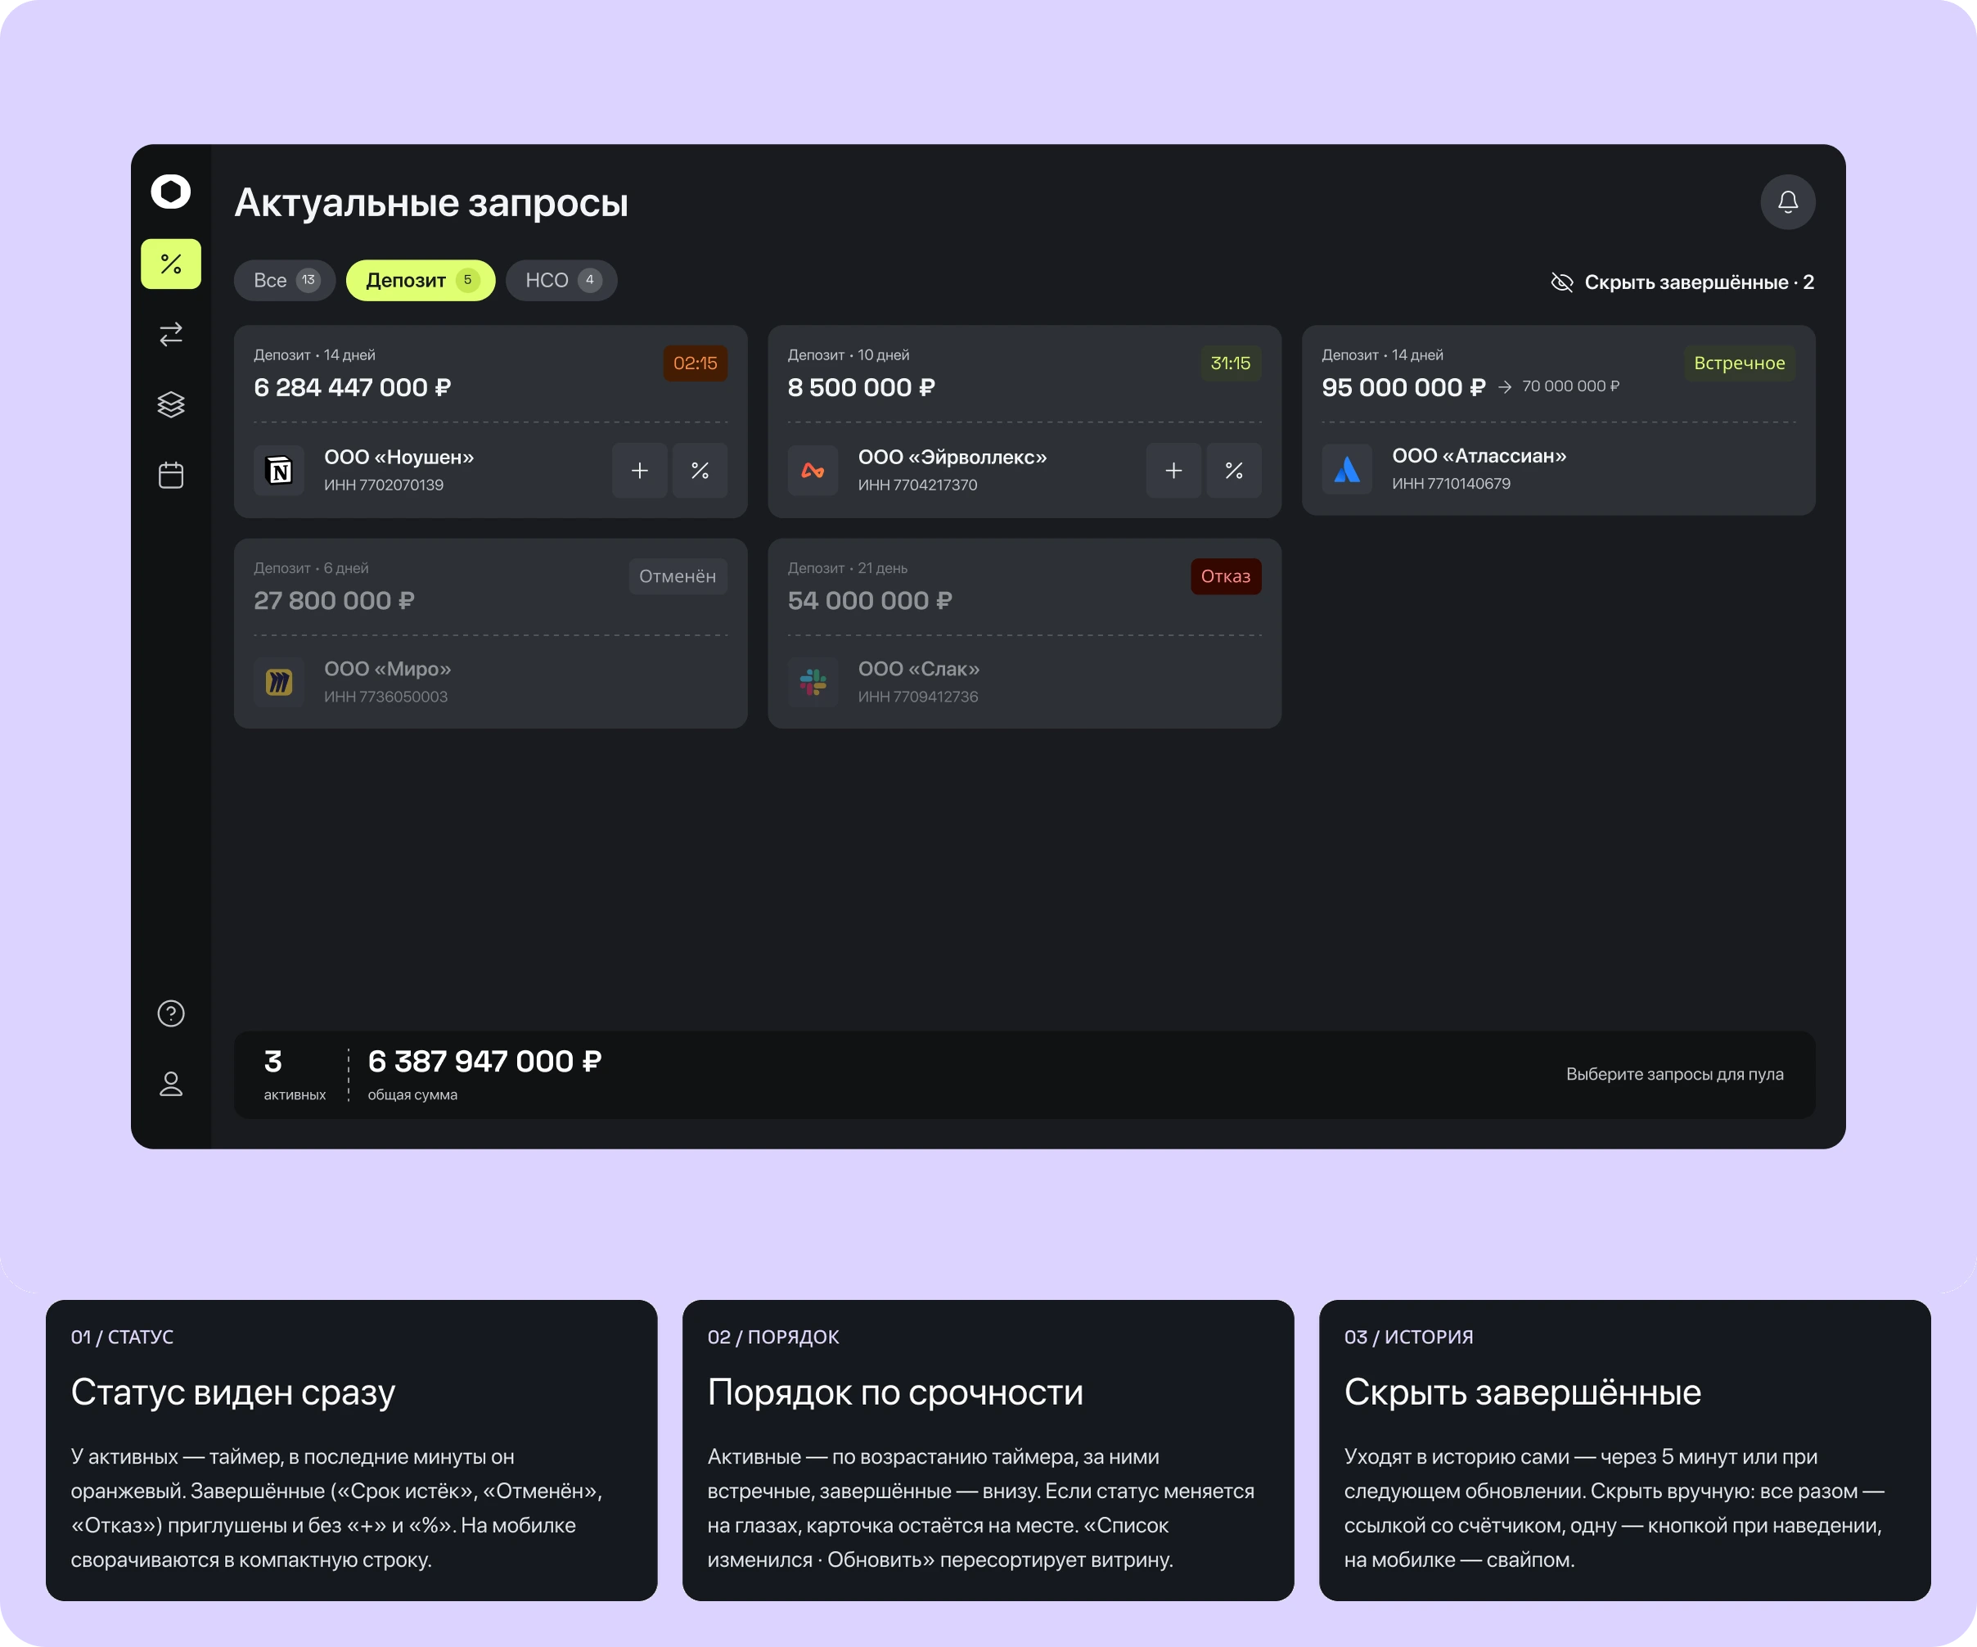The height and width of the screenshot is (1647, 1977).
Task: Open the calendar sidebar icon
Action: [170, 475]
